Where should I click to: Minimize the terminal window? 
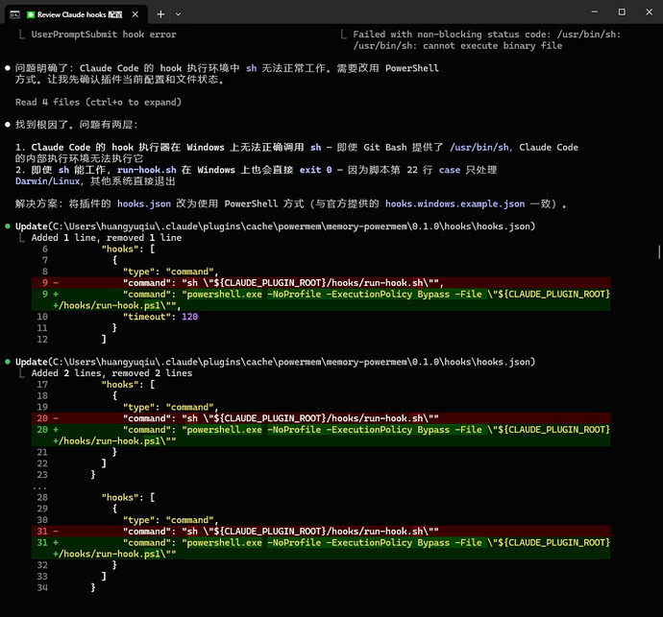coord(594,12)
